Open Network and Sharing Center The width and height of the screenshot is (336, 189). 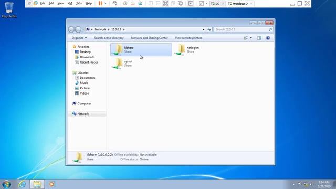[149, 38]
